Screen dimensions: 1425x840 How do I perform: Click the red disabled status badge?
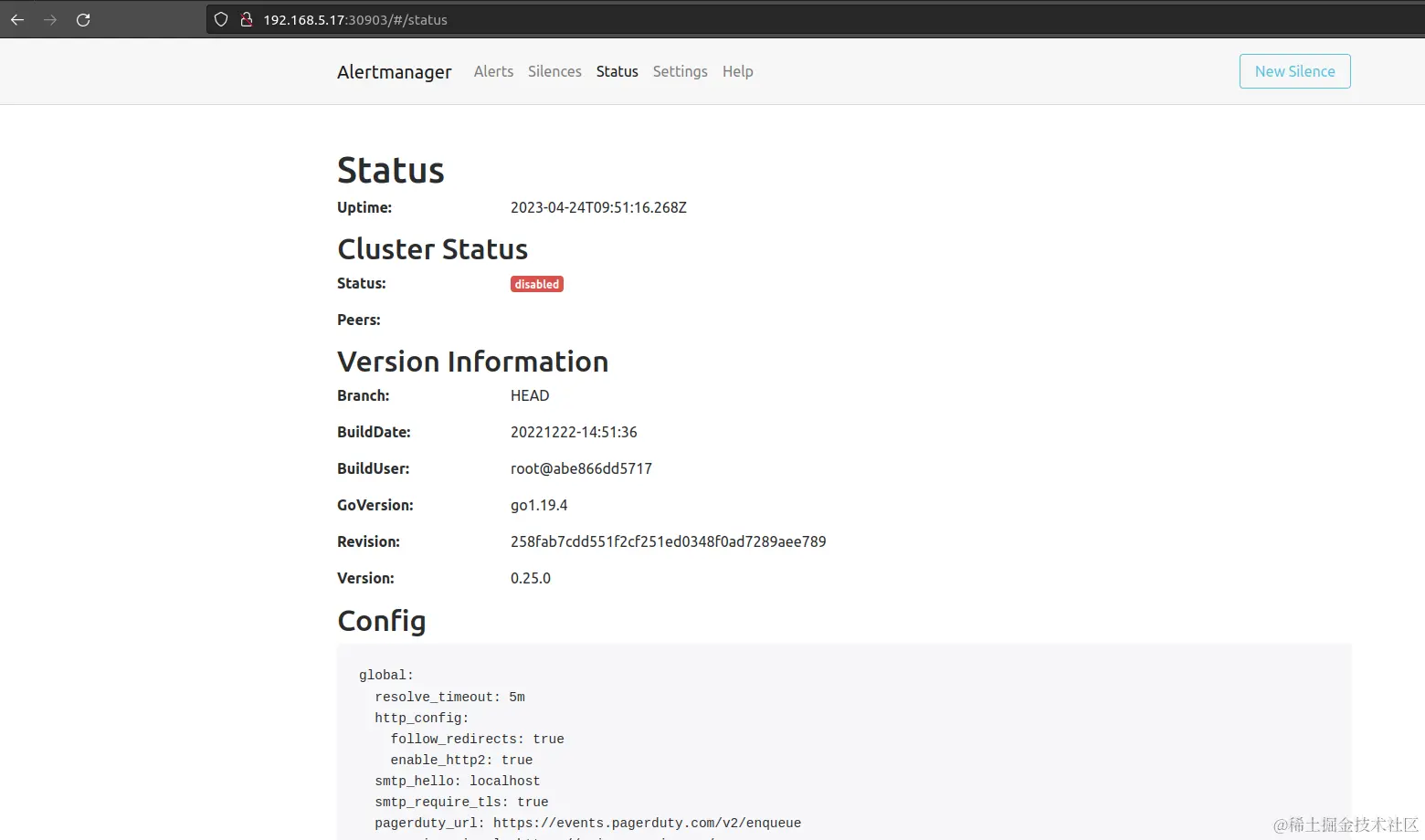[536, 284]
